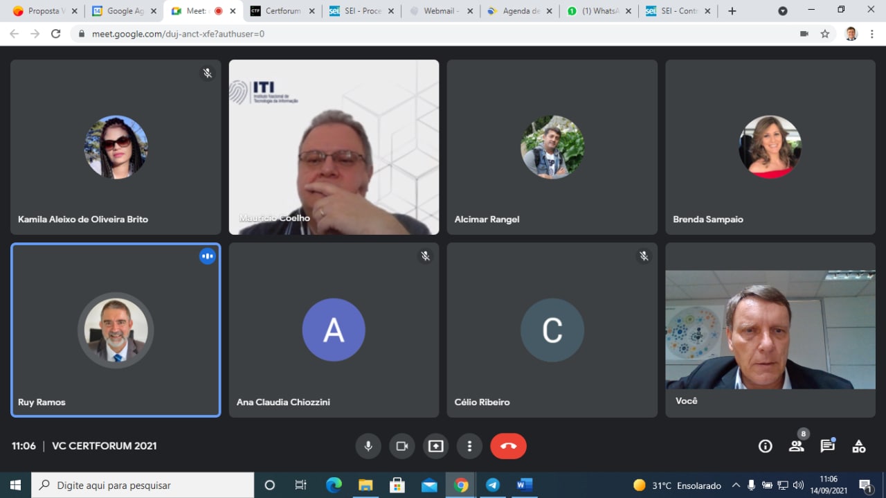886x498 pixels.
Task: Open the More options menu in Meet
Action: click(469, 446)
